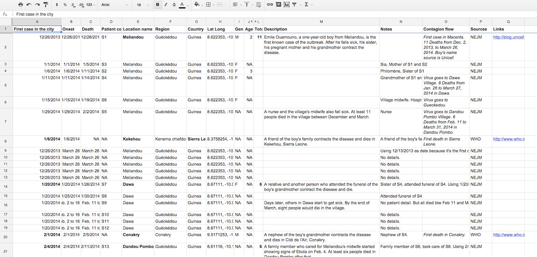The height and width of the screenshot is (257, 537).
Task: Toggle strikethrough formatting
Action: 174,5
